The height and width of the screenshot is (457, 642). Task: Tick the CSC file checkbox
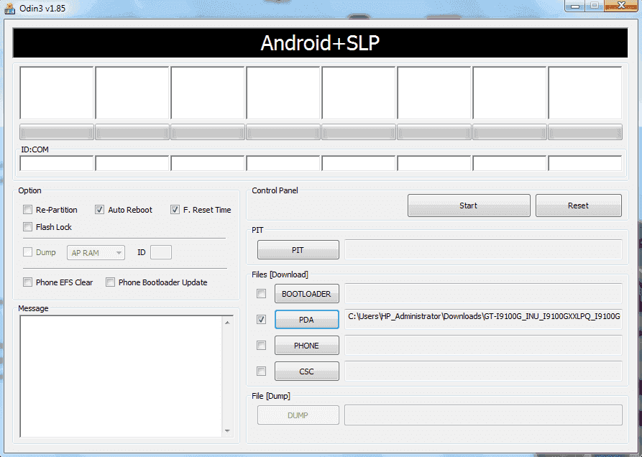pos(261,371)
